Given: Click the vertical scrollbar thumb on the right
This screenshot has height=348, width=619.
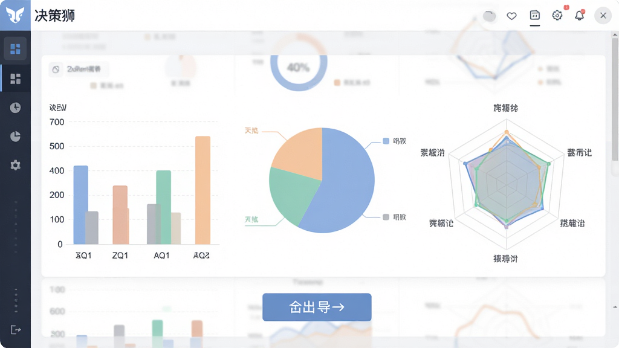Looking at the screenshot, I should pyautogui.click(x=615, y=98).
